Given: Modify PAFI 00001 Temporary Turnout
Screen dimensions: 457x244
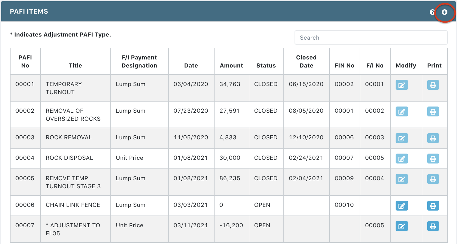Looking at the screenshot, I should tap(402, 85).
